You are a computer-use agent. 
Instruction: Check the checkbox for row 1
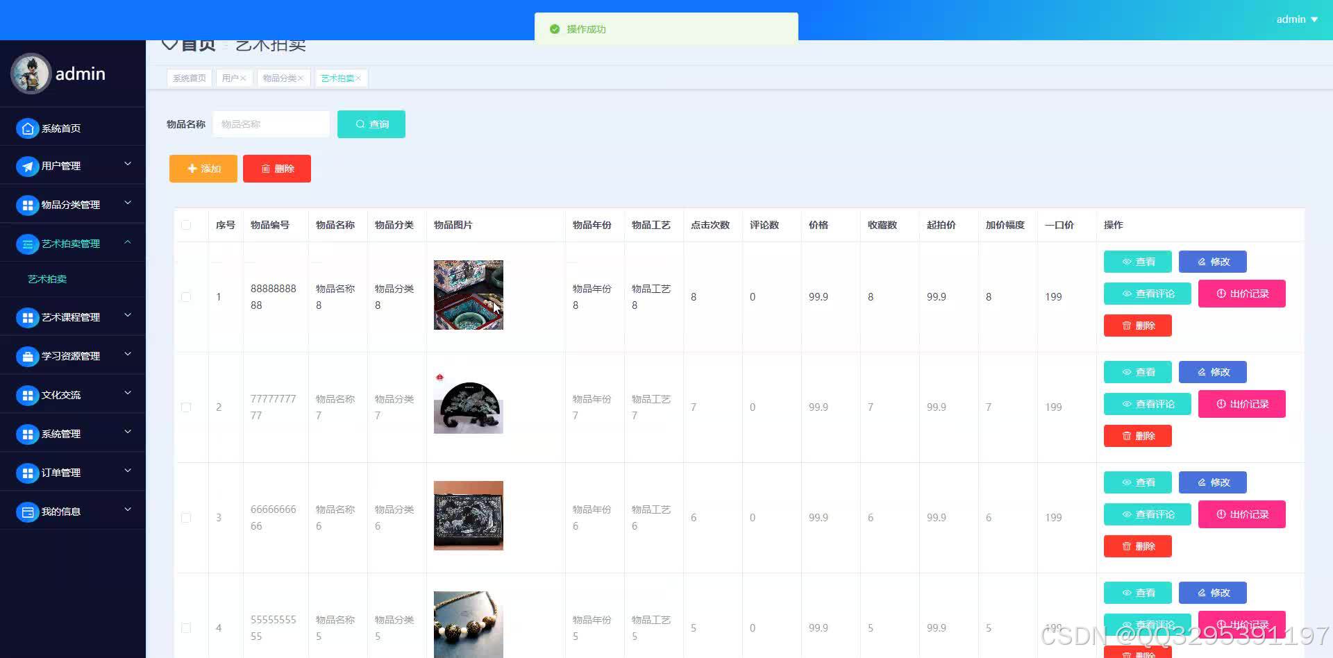click(185, 296)
